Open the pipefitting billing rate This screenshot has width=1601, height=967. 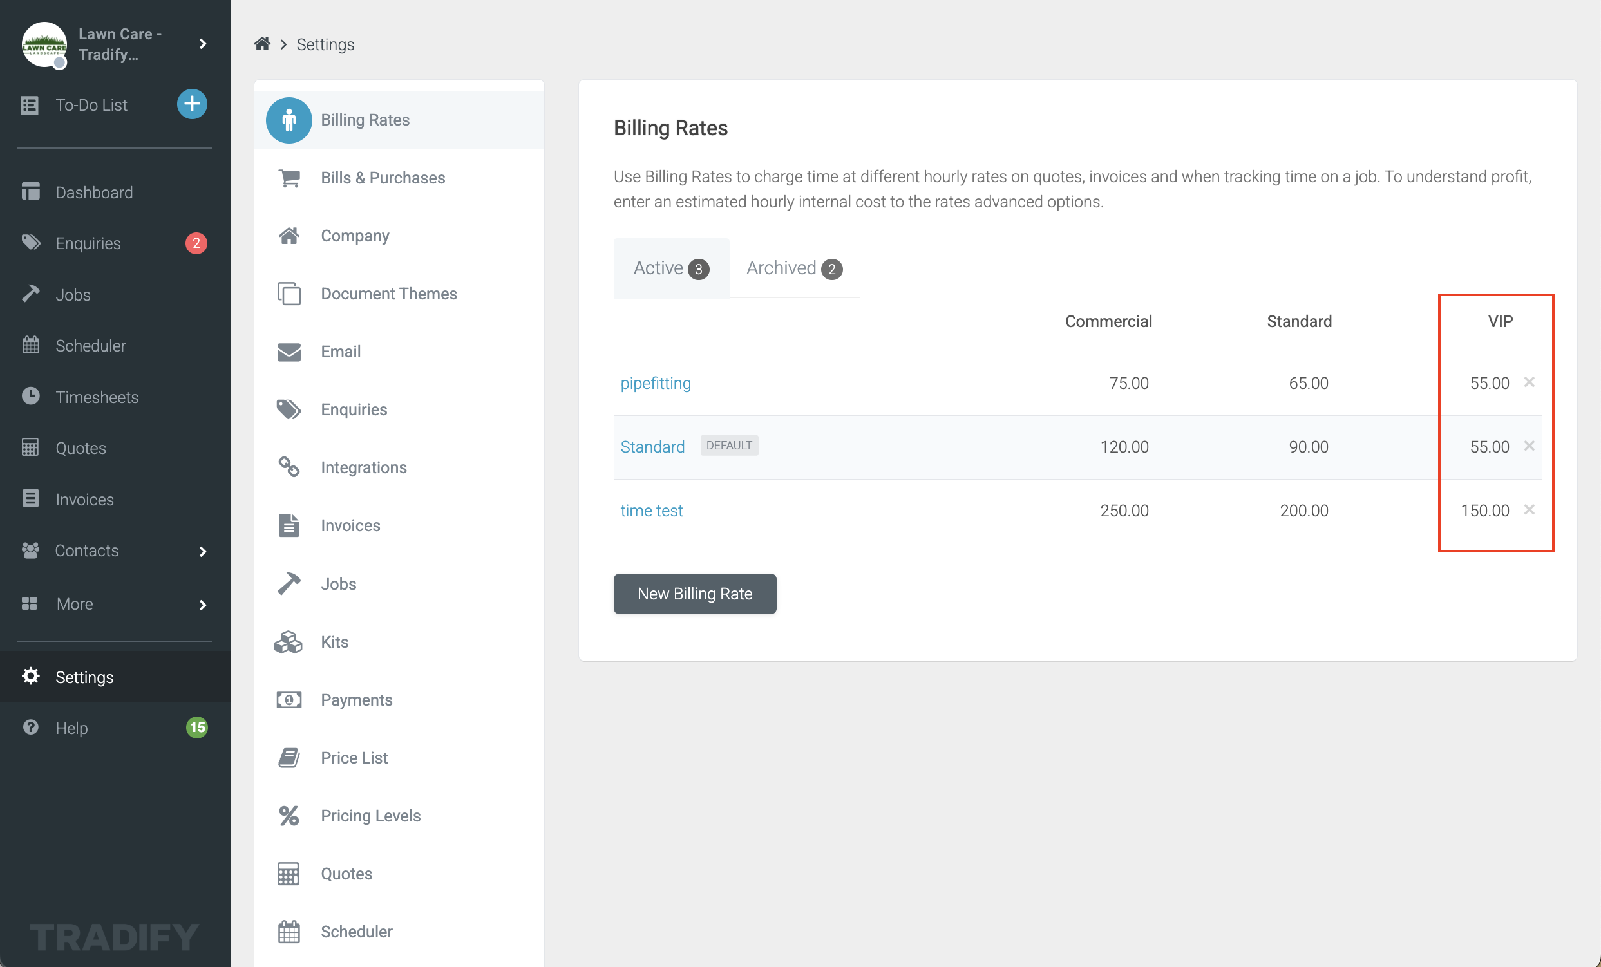coord(656,382)
